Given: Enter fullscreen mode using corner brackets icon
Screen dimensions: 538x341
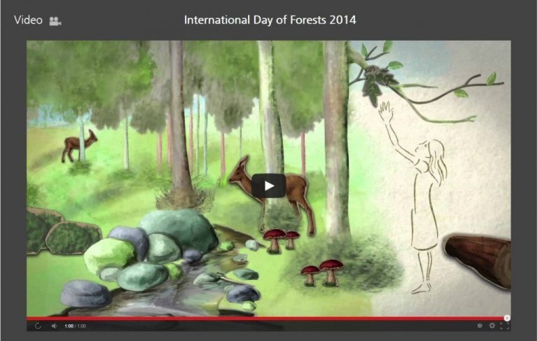Looking at the screenshot, I should [504, 326].
